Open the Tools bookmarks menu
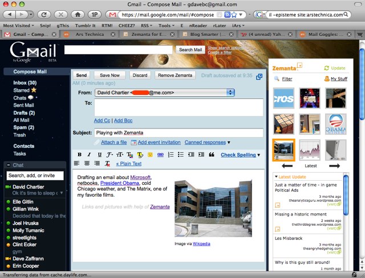Image resolution: width=365 pixels, height=278 pixels. (x=167, y=26)
